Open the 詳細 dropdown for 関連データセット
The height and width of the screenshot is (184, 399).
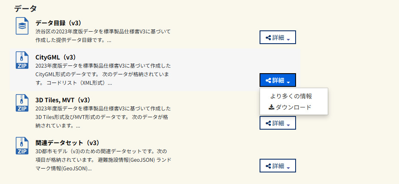click(278, 166)
